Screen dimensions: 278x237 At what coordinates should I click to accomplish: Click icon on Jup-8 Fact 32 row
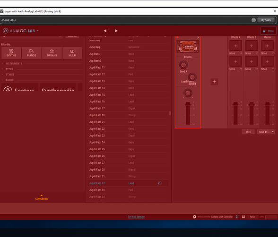tap(160, 183)
